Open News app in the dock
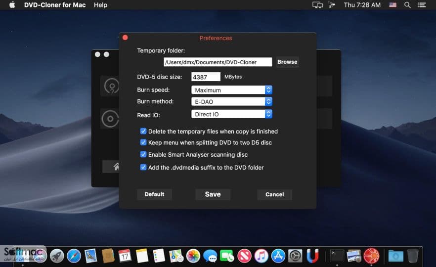The height and width of the screenshot is (267, 436). tap(244, 256)
